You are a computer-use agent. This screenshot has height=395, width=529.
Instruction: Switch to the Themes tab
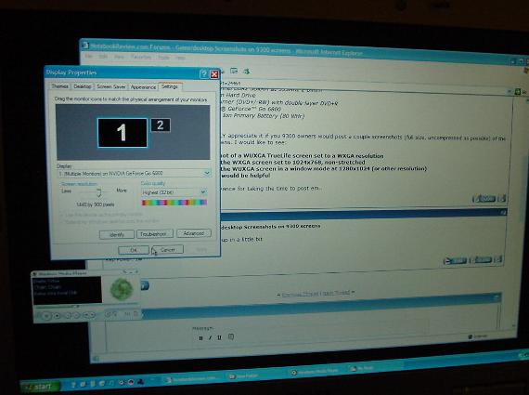click(60, 86)
